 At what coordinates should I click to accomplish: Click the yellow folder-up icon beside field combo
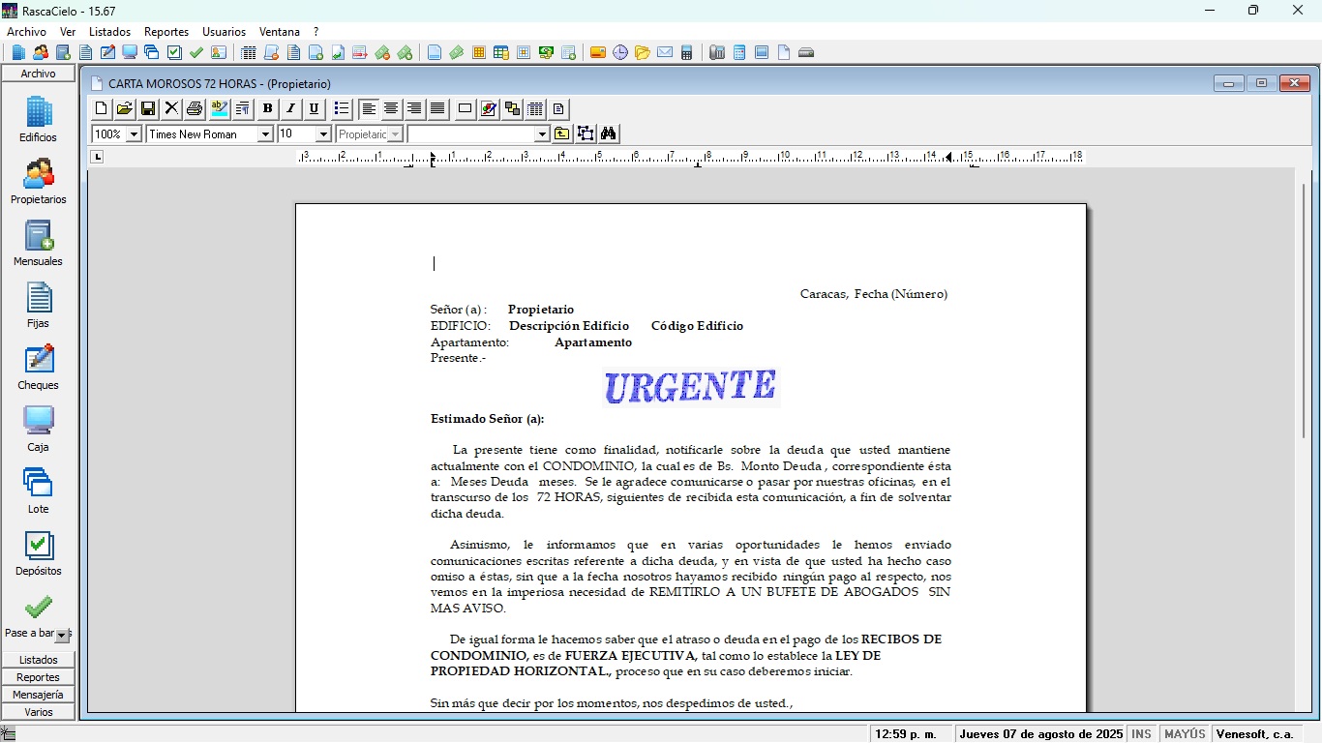coord(562,134)
